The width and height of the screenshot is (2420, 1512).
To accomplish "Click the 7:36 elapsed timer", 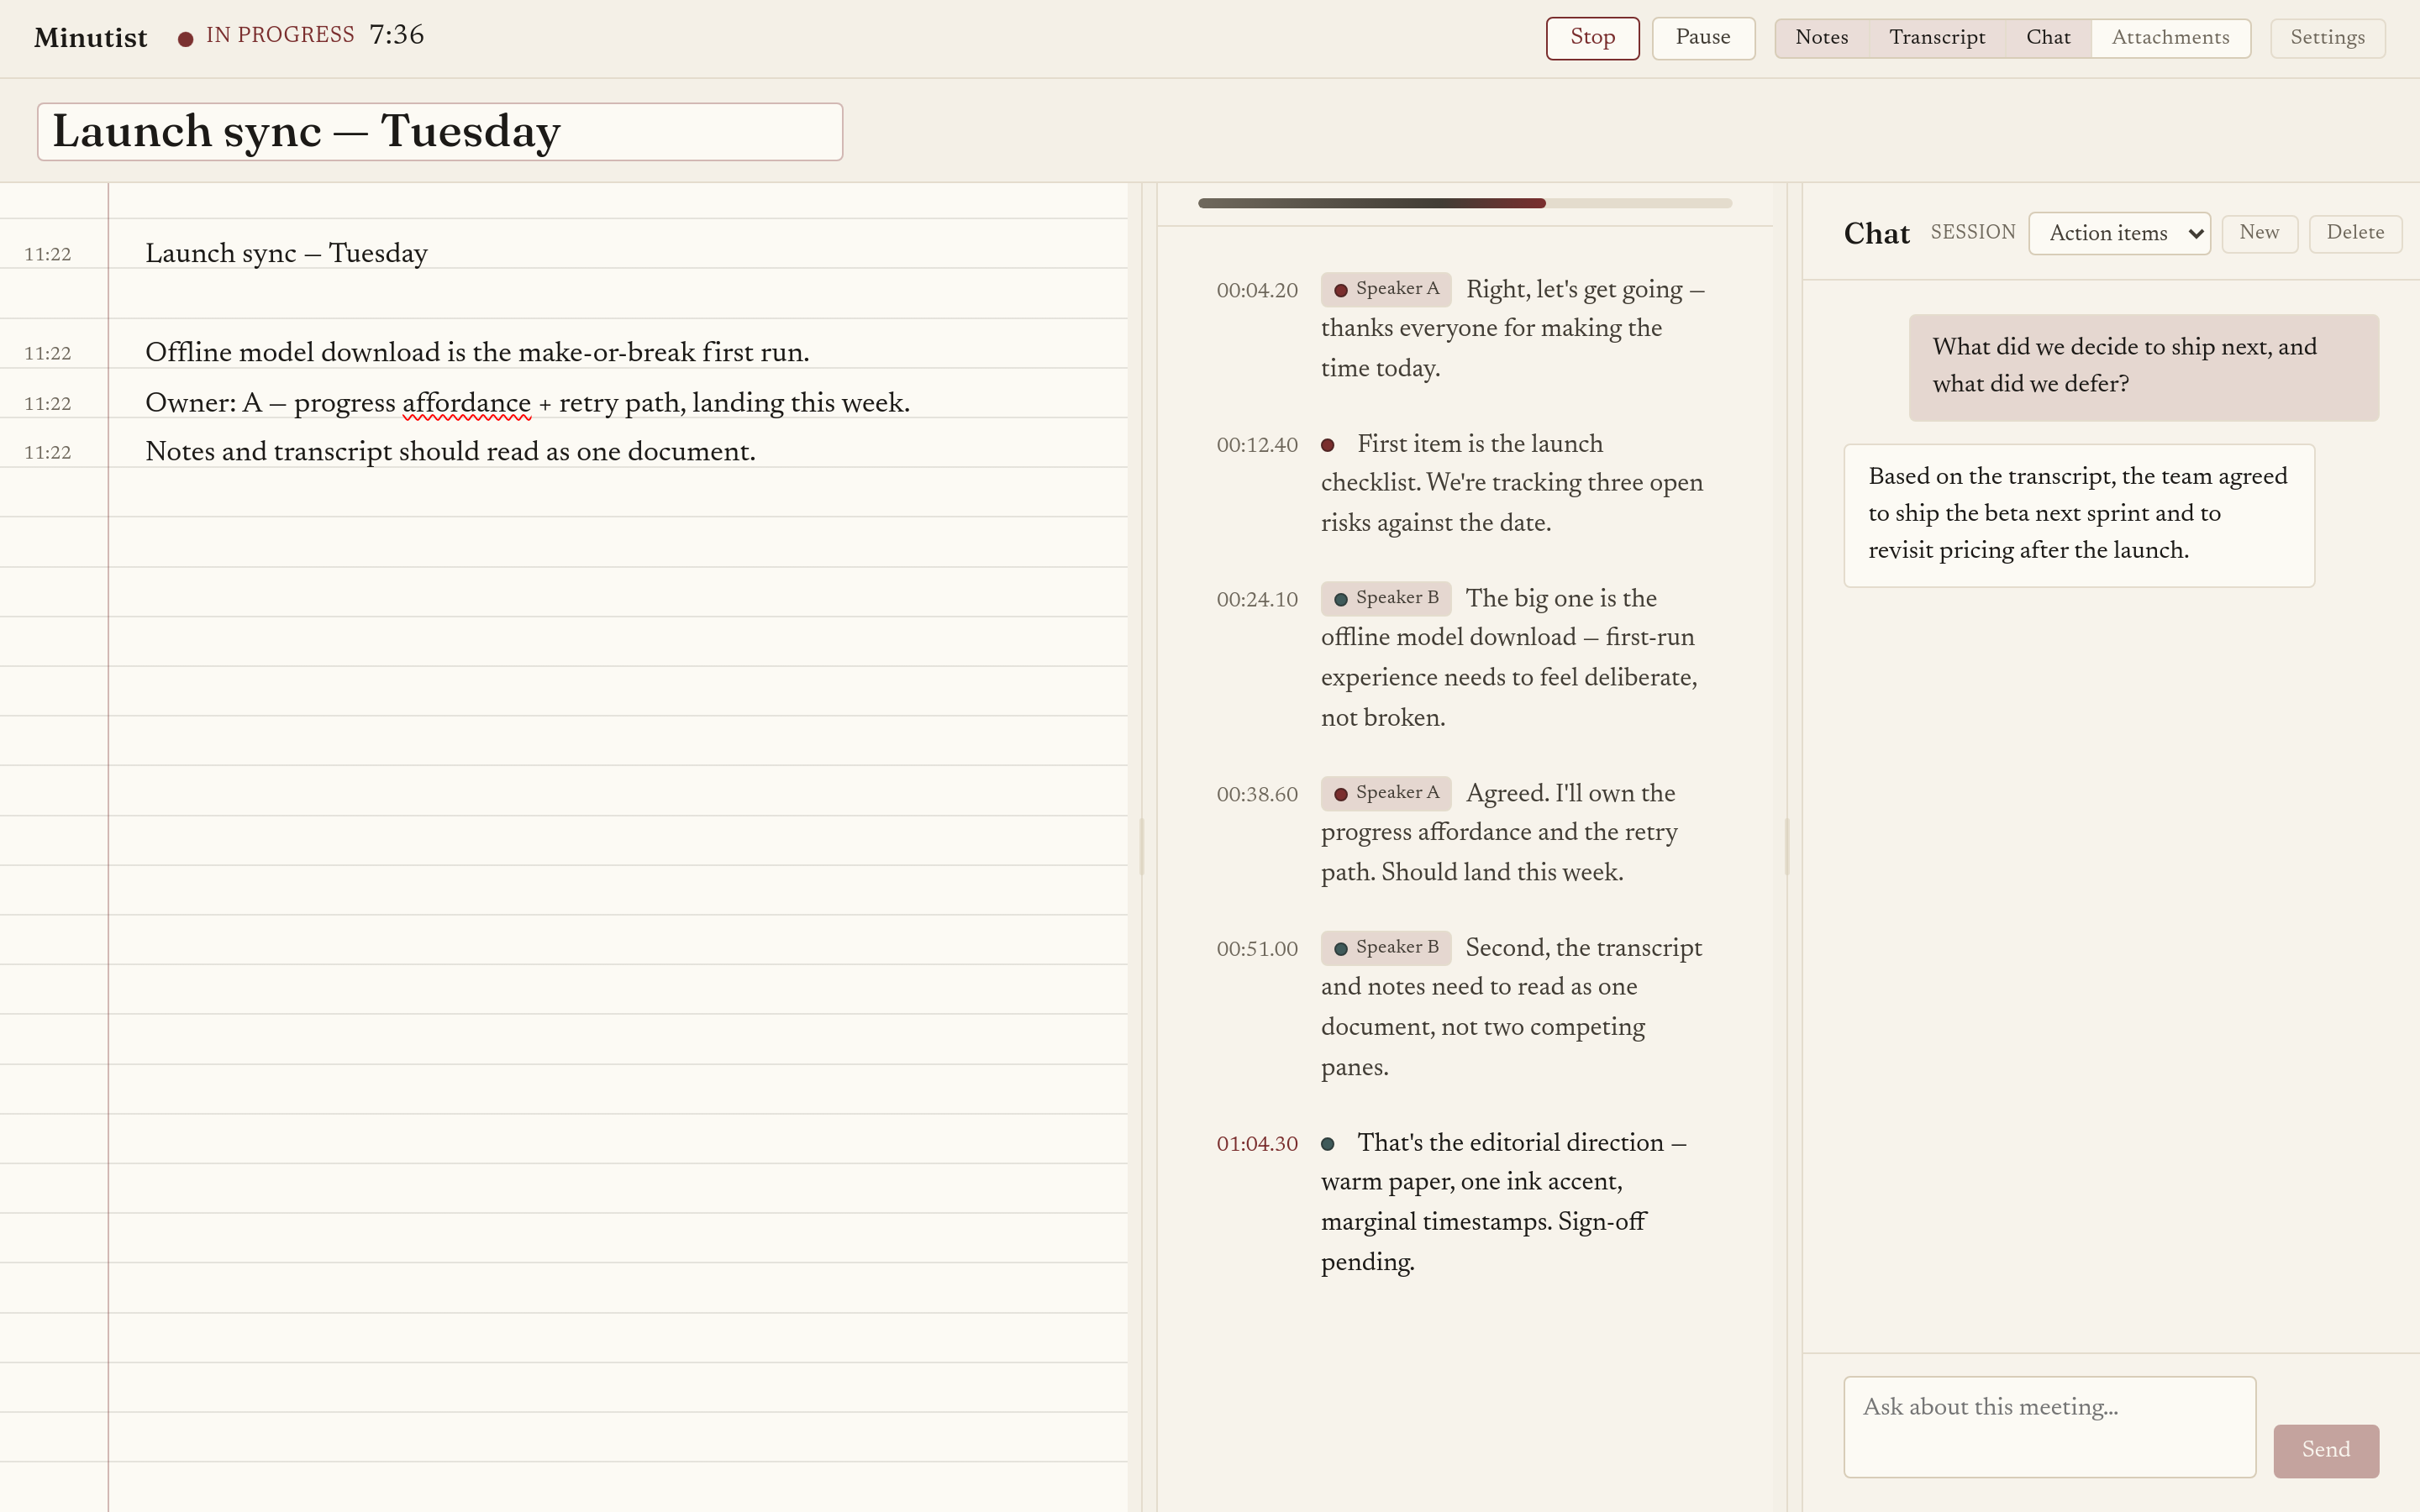I will coord(397,35).
